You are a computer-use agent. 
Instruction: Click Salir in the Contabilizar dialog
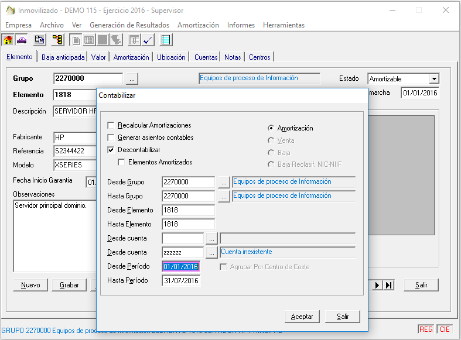(343, 317)
